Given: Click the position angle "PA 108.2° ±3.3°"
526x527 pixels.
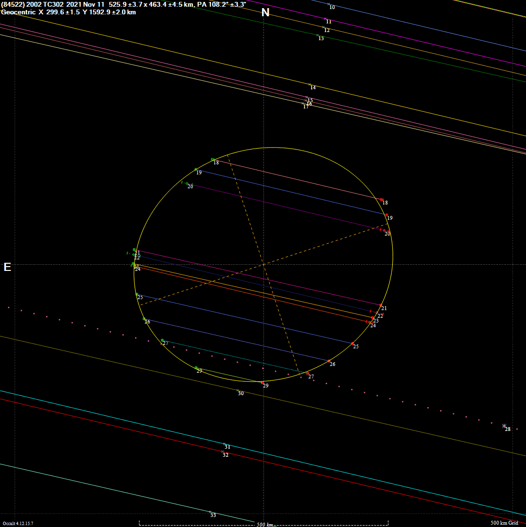Looking at the screenshot, I should coord(221,4).
